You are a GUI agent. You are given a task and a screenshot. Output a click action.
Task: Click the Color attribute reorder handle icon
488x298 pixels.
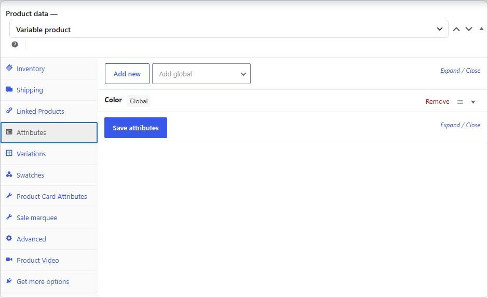tap(460, 102)
